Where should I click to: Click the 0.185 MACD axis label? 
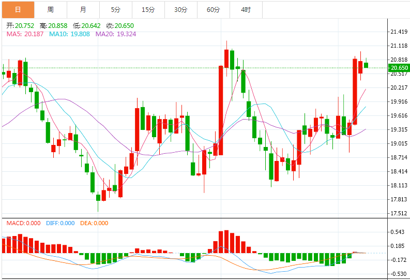pyautogui.click(x=399, y=246)
